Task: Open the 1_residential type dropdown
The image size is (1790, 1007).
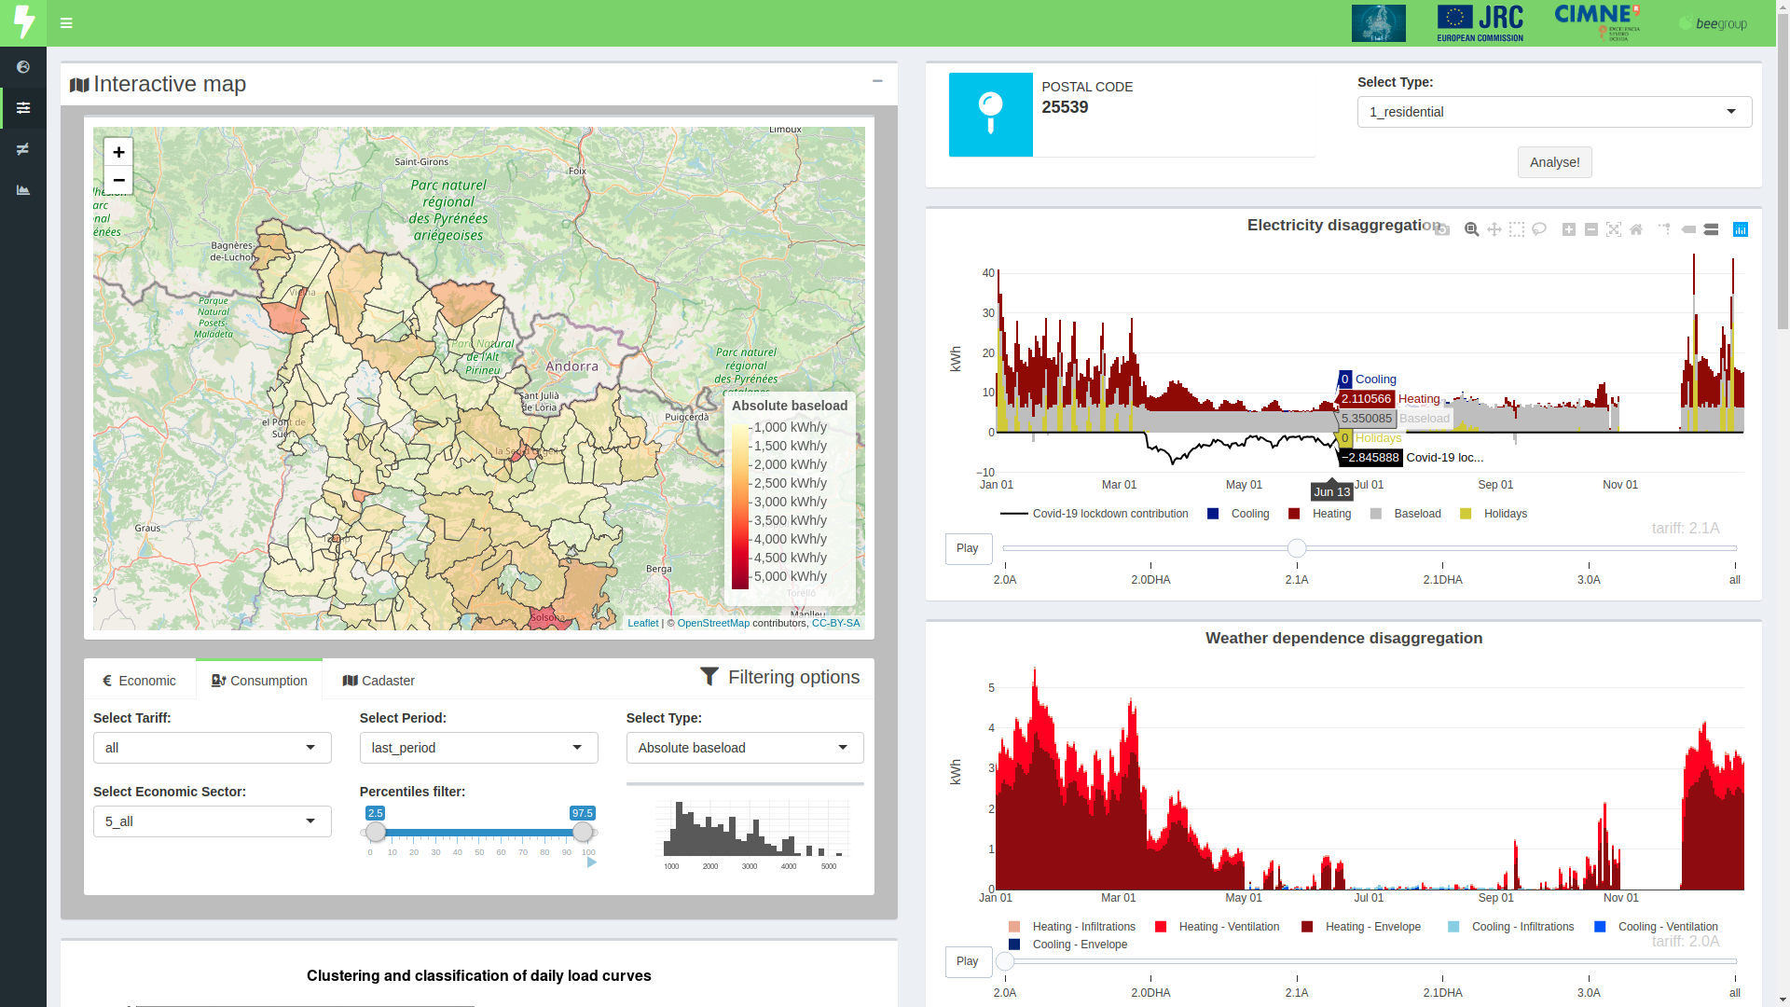Action: pyautogui.click(x=1554, y=112)
